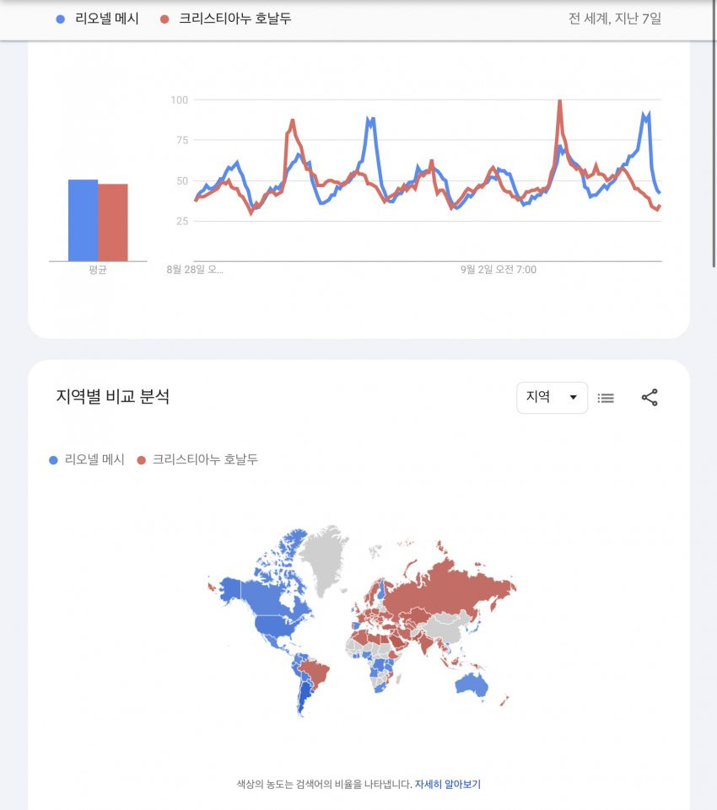Click Australia on the world map
Viewport: 717px width, 810px height.
click(x=472, y=685)
